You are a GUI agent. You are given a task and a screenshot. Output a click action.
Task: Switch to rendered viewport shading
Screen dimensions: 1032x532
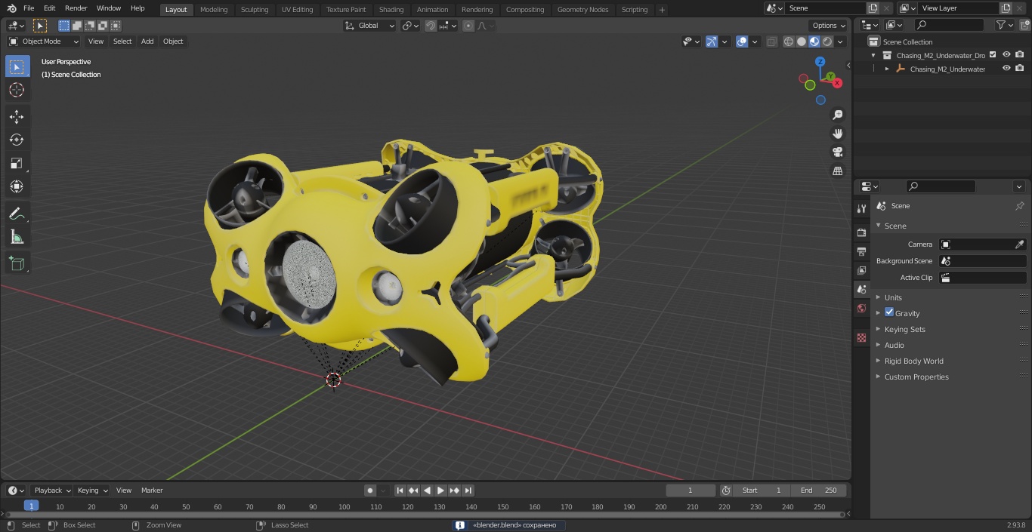[827, 42]
